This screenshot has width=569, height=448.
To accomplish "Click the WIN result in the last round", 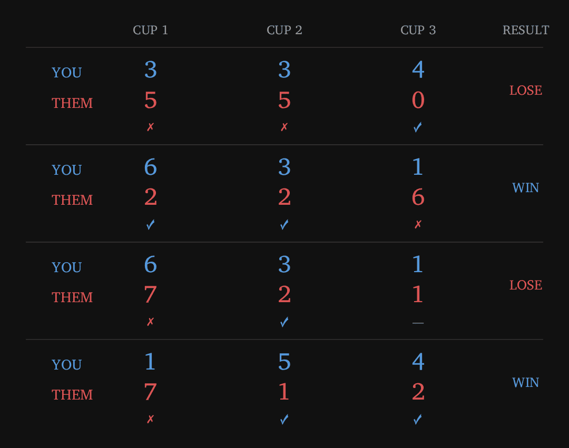I will click(x=526, y=383).
